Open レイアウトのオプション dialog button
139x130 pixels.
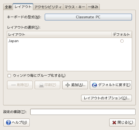[x=106, y=98]
